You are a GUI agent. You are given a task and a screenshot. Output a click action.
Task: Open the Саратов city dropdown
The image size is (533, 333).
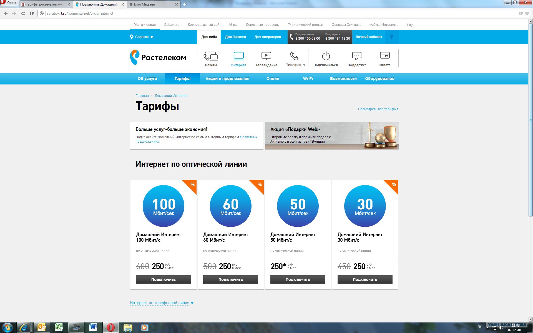tap(142, 37)
